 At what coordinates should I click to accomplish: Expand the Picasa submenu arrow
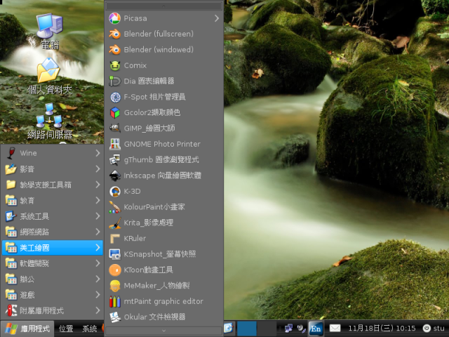point(217,18)
